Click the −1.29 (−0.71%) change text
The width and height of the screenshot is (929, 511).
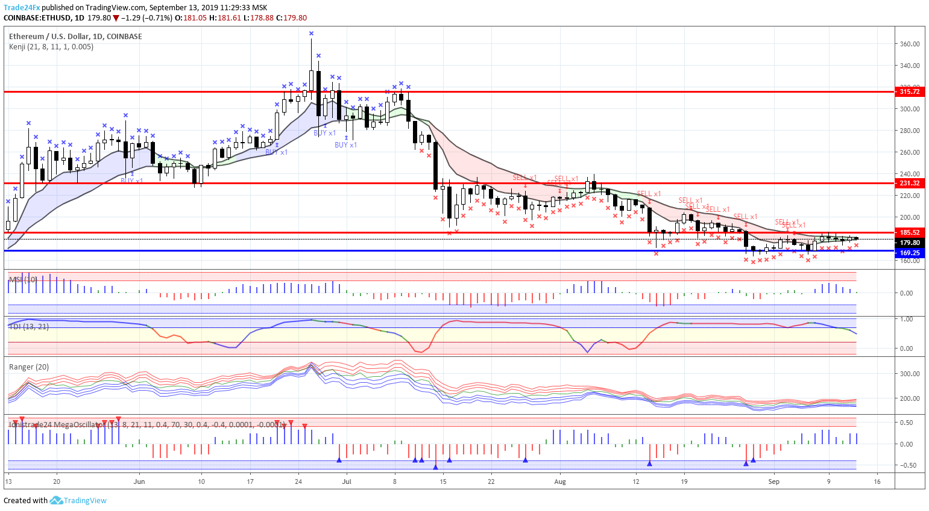coord(146,18)
